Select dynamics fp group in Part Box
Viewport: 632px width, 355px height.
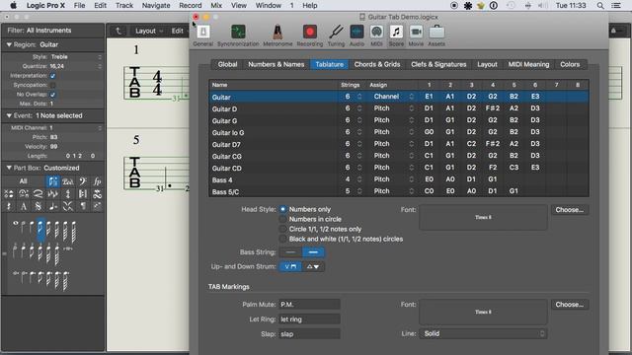[x=97, y=181]
